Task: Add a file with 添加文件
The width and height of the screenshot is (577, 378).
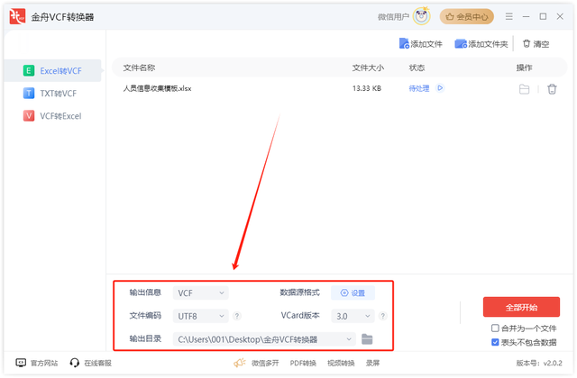Action: coord(421,44)
